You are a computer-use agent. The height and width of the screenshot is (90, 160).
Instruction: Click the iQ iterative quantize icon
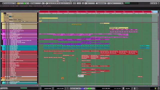click(108, 3)
